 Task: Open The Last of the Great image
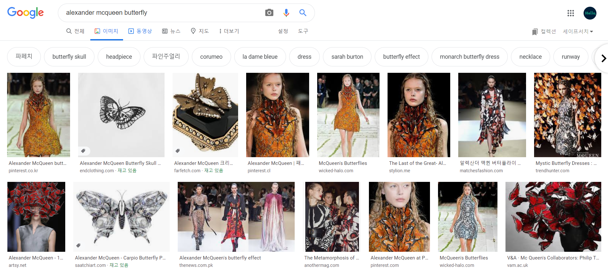pos(419,115)
